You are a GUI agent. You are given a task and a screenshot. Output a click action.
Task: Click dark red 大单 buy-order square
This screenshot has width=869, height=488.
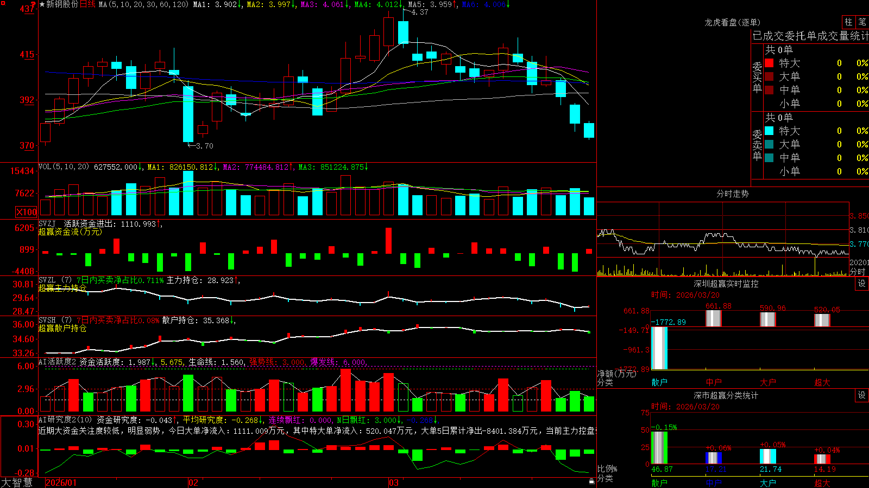pyautogui.click(x=769, y=76)
